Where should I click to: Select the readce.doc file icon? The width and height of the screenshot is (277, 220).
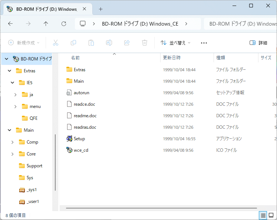click(x=69, y=104)
